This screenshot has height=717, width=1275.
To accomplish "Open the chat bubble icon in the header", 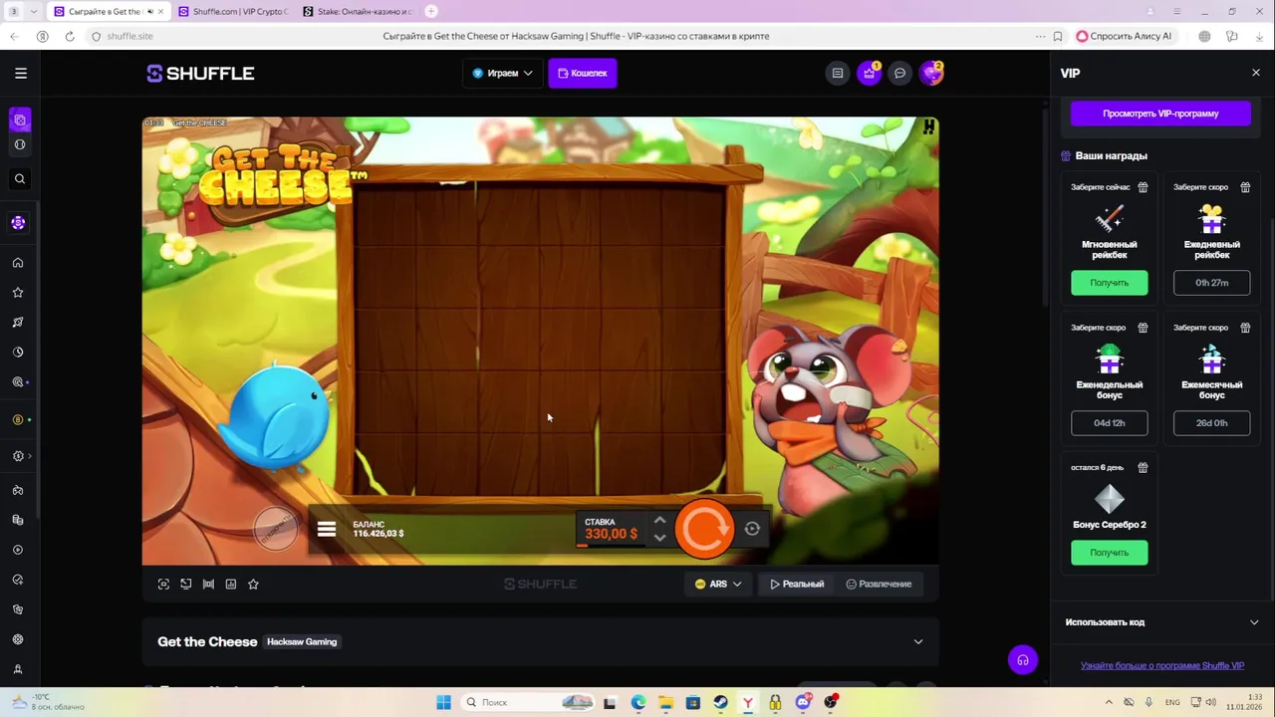I will (900, 73).
